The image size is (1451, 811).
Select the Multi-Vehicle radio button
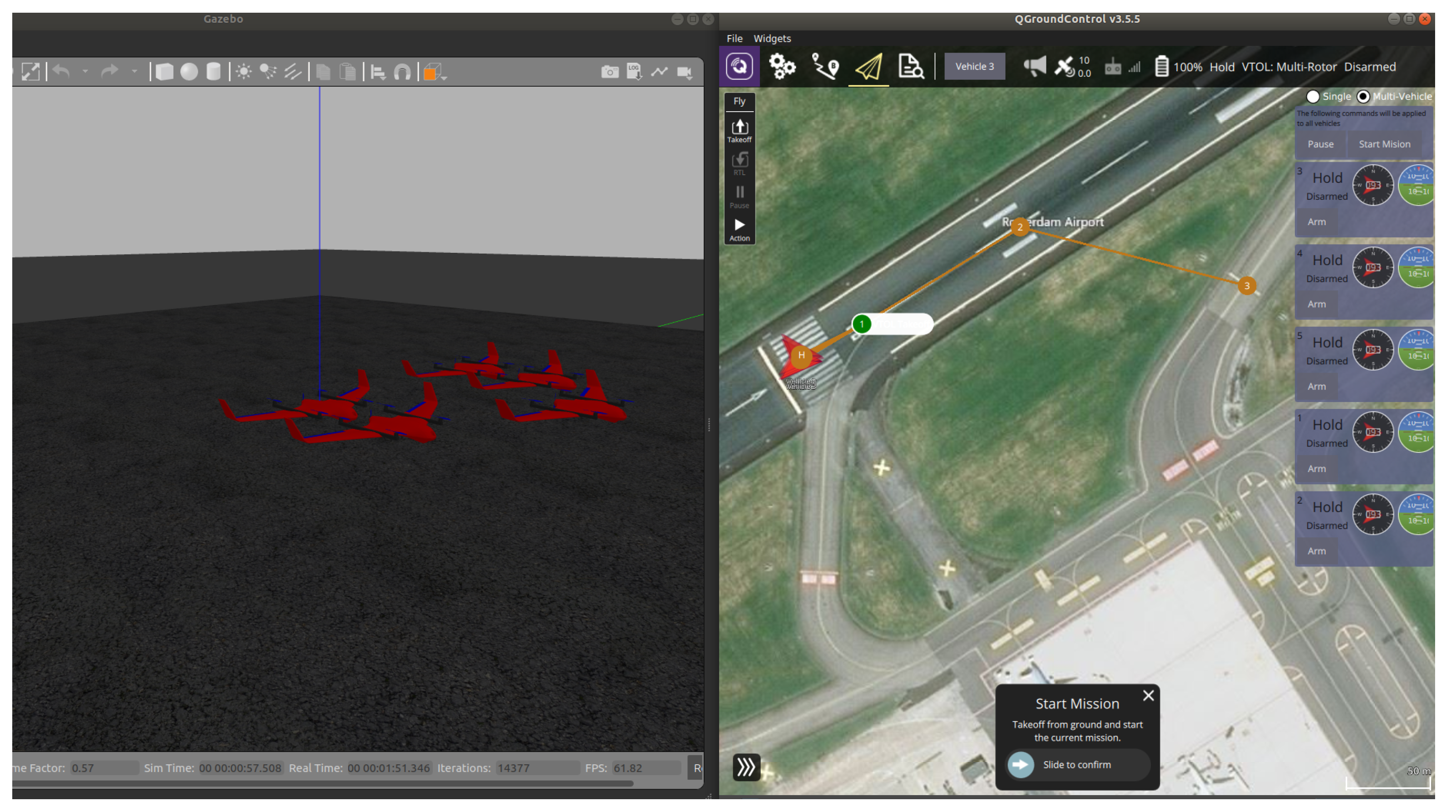click(x=1363, y=96)
